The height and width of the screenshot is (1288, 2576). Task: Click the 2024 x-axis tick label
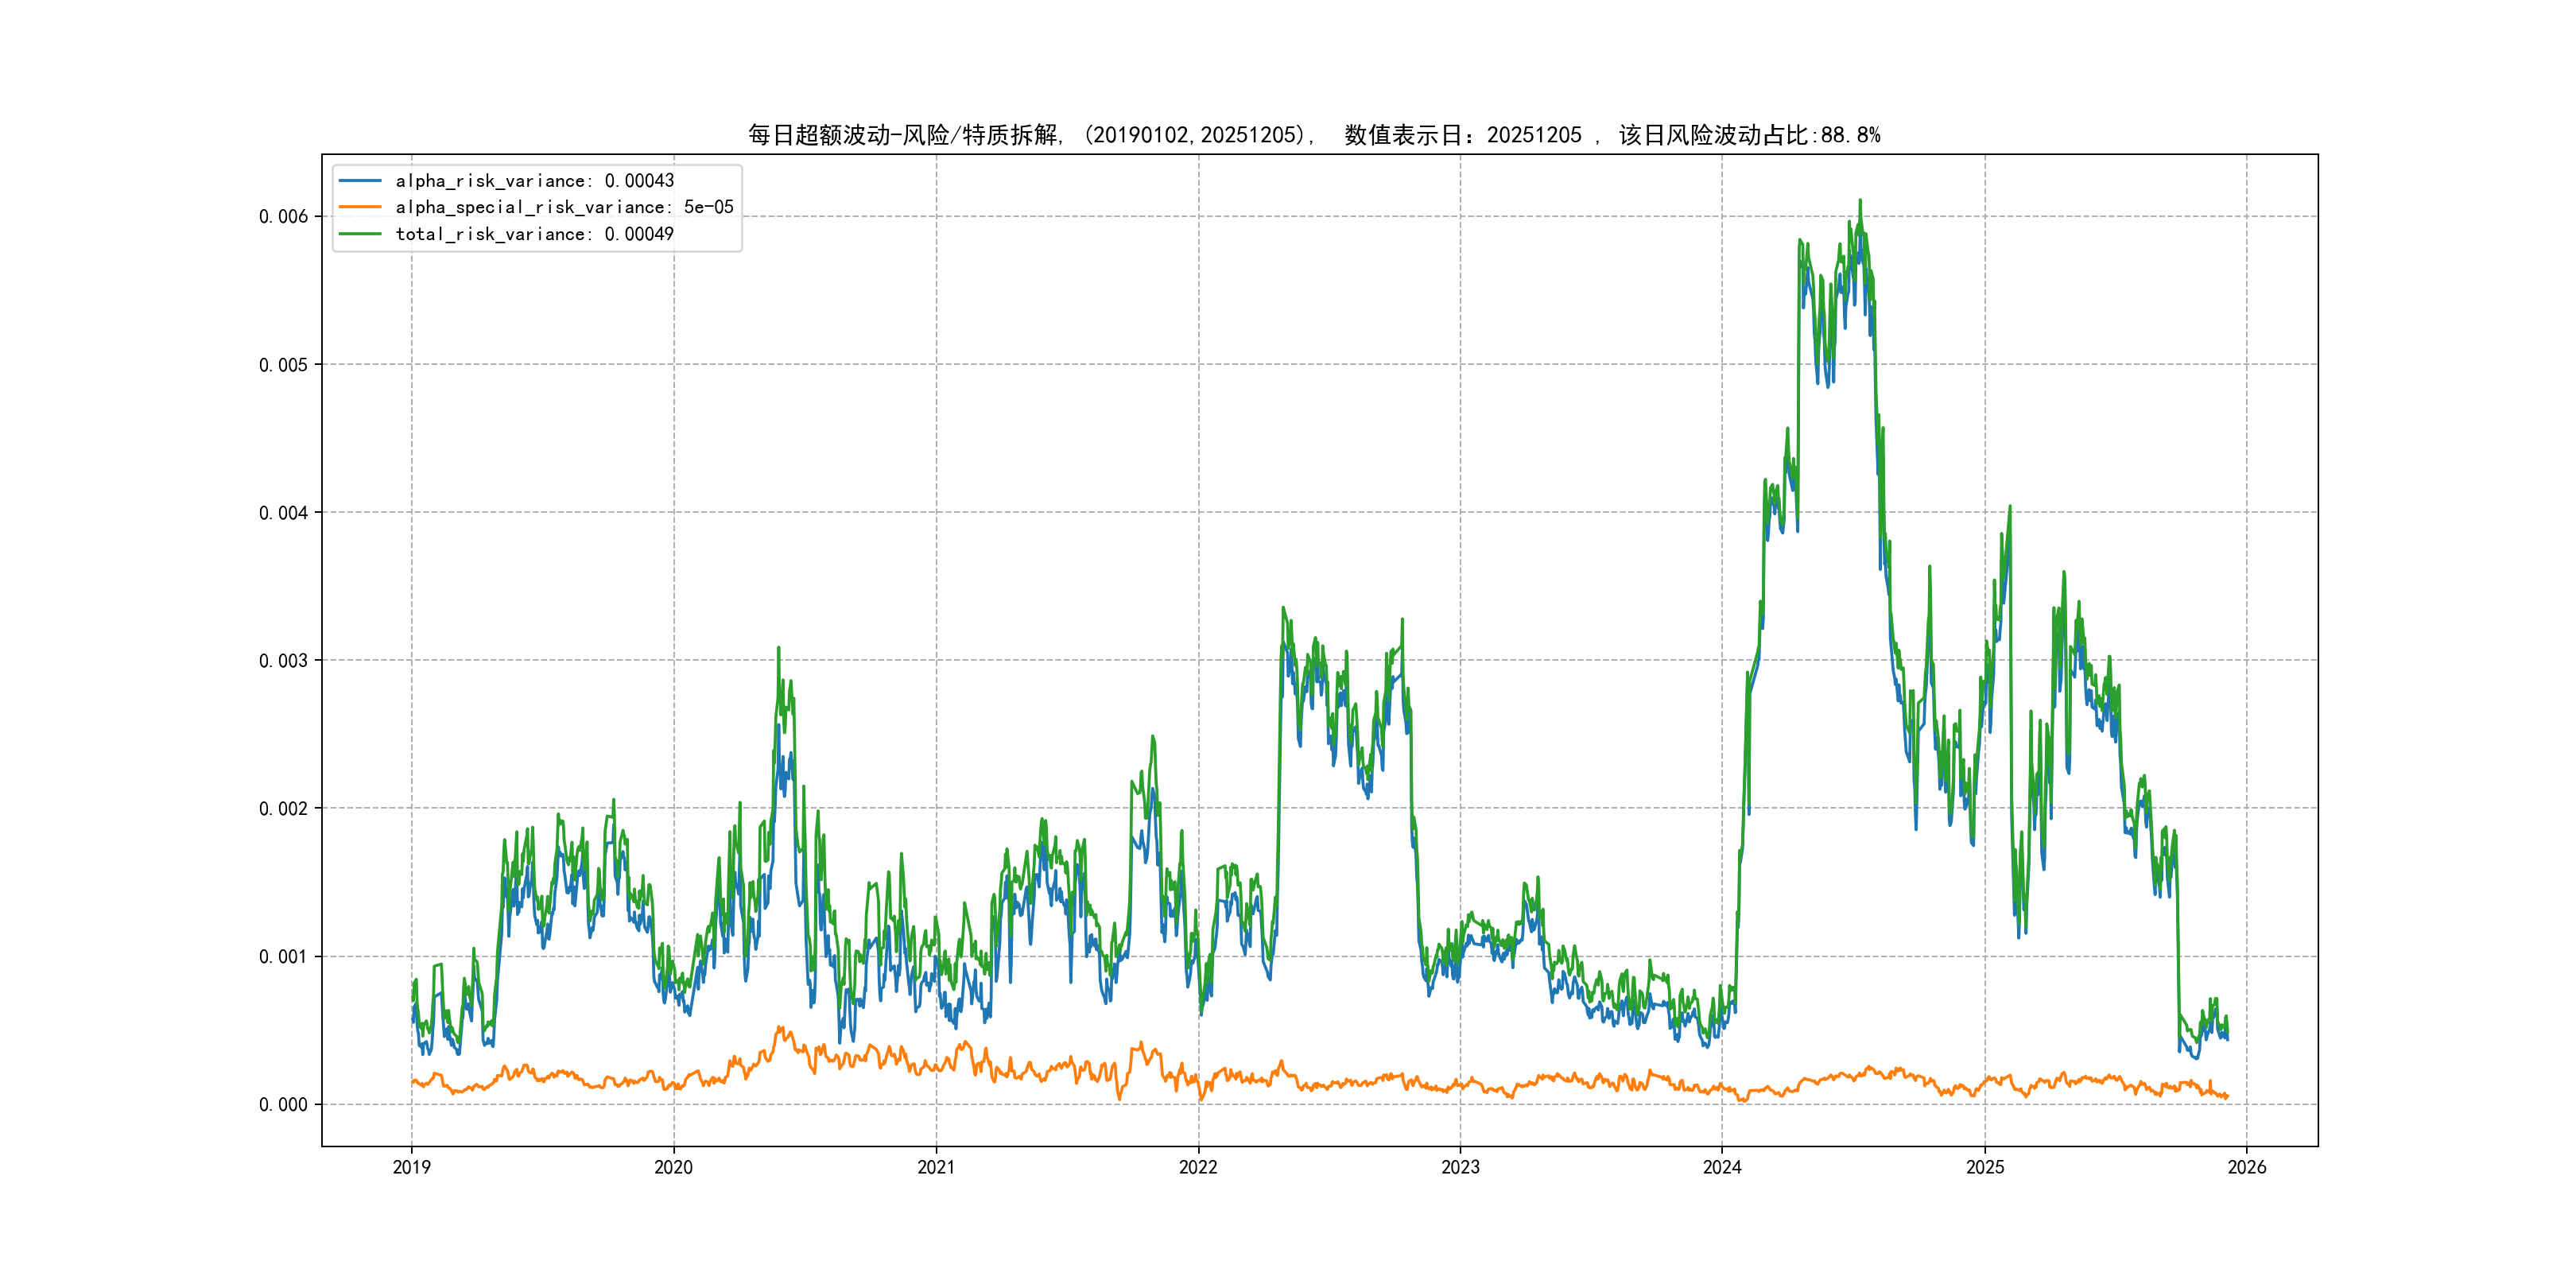pos(1722,1167)
